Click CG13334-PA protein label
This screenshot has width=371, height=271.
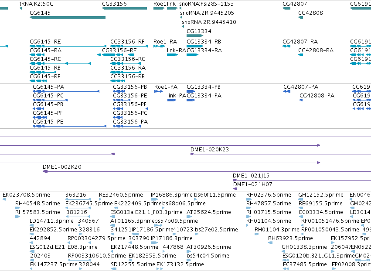[x=204, y=96]
